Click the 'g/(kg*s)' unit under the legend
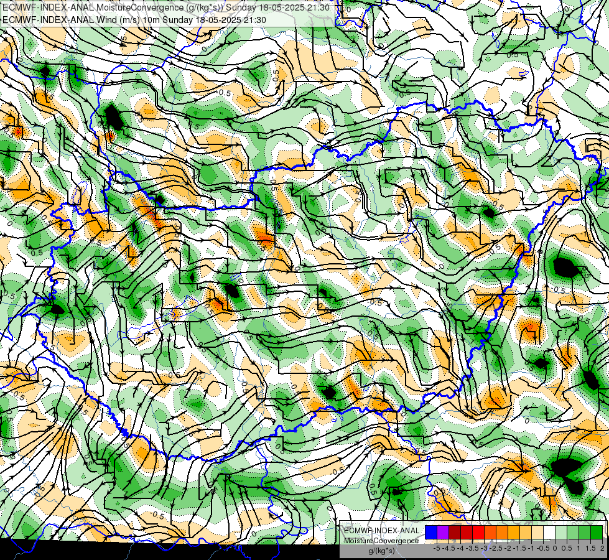The width and height of the screenshot is (609, 560). pos(381,551)
